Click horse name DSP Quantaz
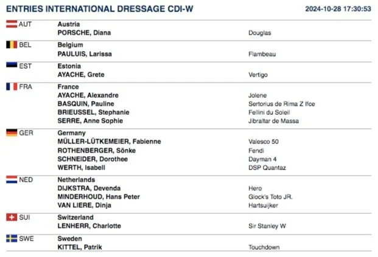378x257 pixels. [267, 168]
